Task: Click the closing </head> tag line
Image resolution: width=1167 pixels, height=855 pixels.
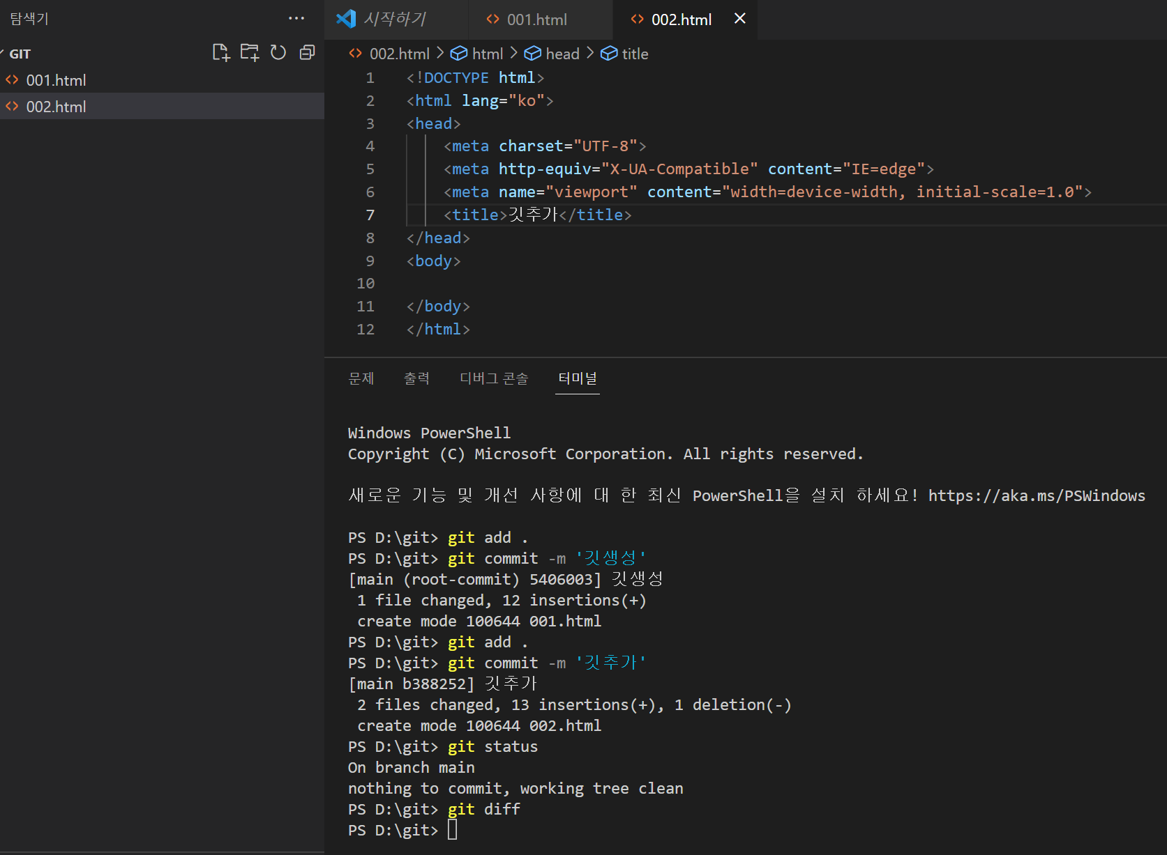Action: (x=438, y=238)
